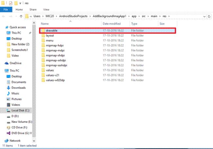The height and width of the screenshot is (149, 213).
Task: Go forward using the Forward arrow
Action: tap(10, 16)
